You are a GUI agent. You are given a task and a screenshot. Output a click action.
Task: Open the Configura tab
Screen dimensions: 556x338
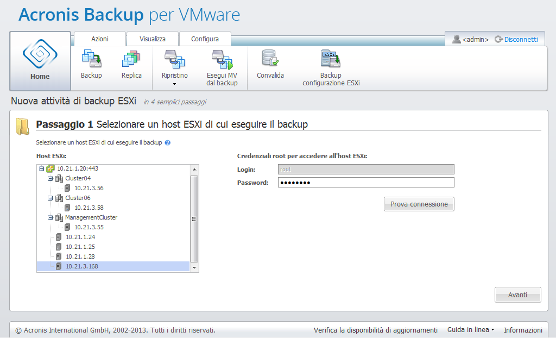coord(205,39)
